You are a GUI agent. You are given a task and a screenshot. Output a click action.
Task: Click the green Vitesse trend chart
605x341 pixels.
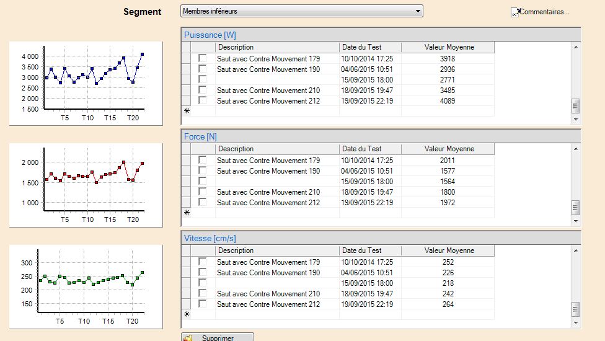coord(86,286)
